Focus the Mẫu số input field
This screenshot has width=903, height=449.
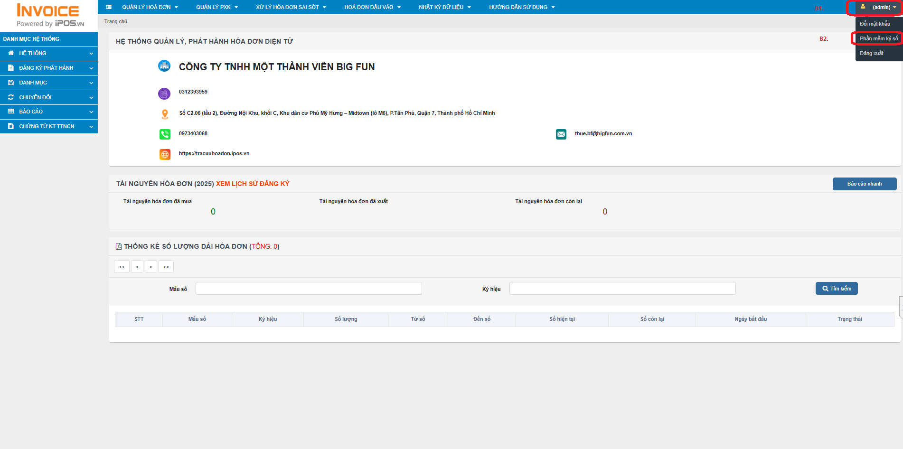click(309, 289)
